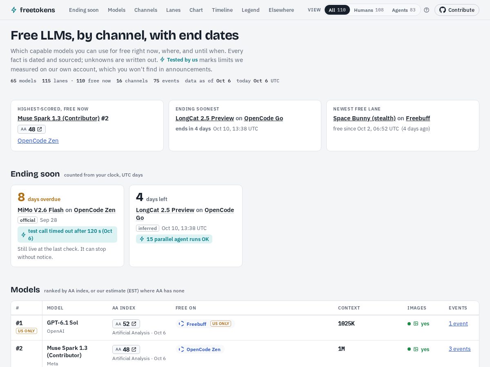The width and height of the screenshot is (490, 367).
Task: Click OpenCode Zen channel chip in Muse Spark row
Action: (200, 349)
